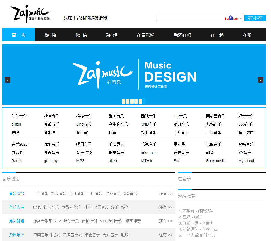Open the 在一起 nav tab
The height and width of the screenshot is (241, 271).
(x=217, y=35)
